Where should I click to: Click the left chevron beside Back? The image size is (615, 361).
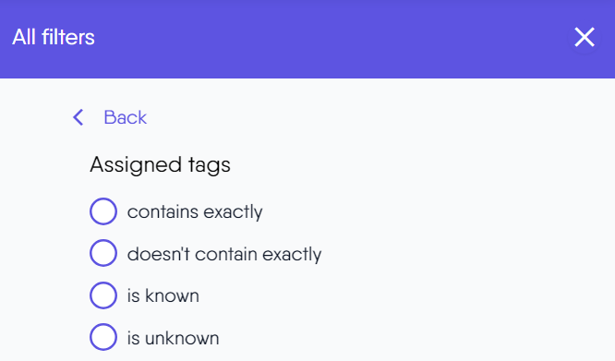pos(78,117)
